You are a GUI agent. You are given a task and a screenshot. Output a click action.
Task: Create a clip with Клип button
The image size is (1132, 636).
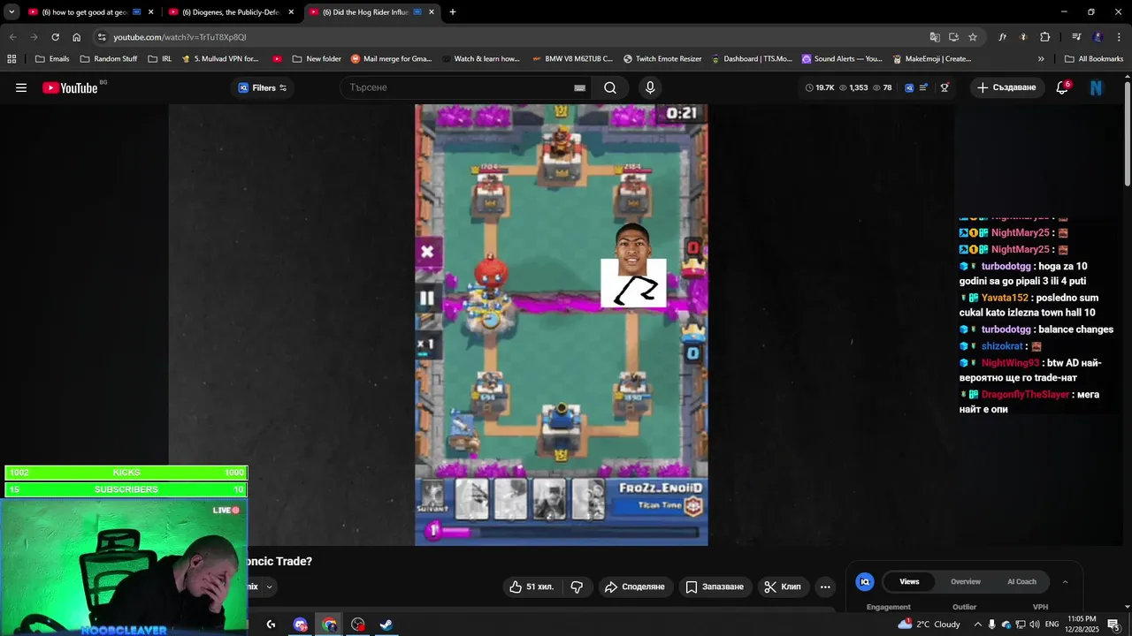click(783, 587)
